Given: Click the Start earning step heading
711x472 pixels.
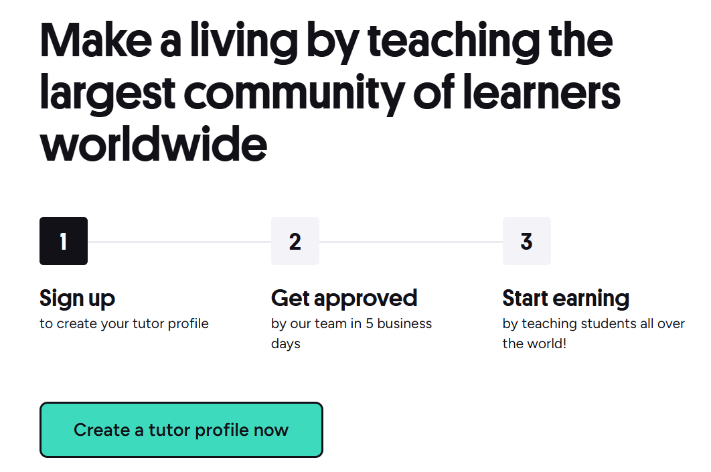Looking at the screenshot, I should tap(566, 299).
